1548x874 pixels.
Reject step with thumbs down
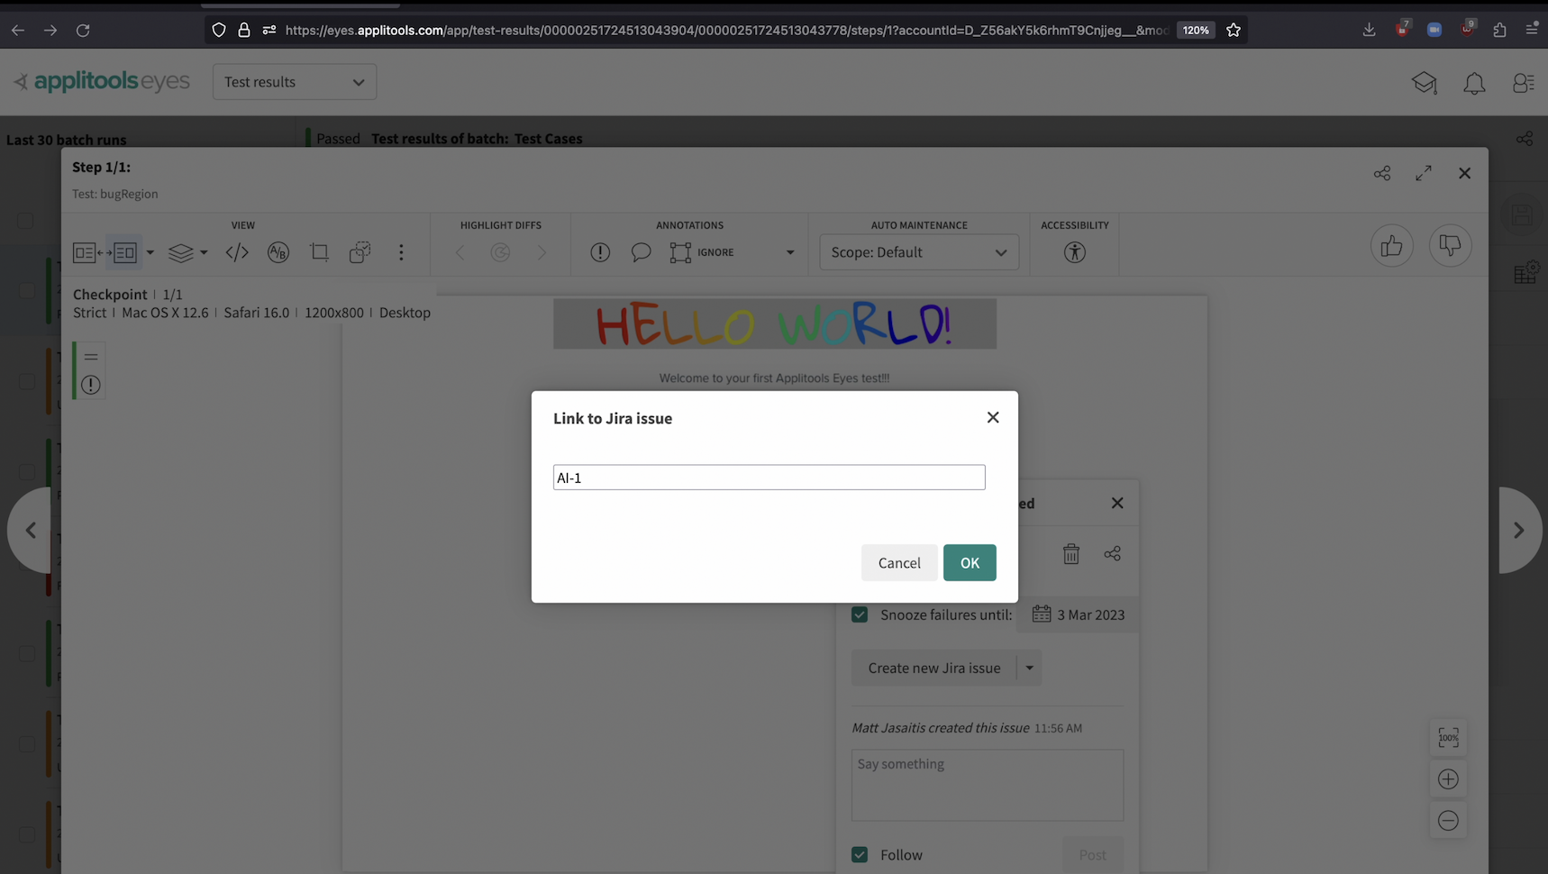(x=1451, y=245)
